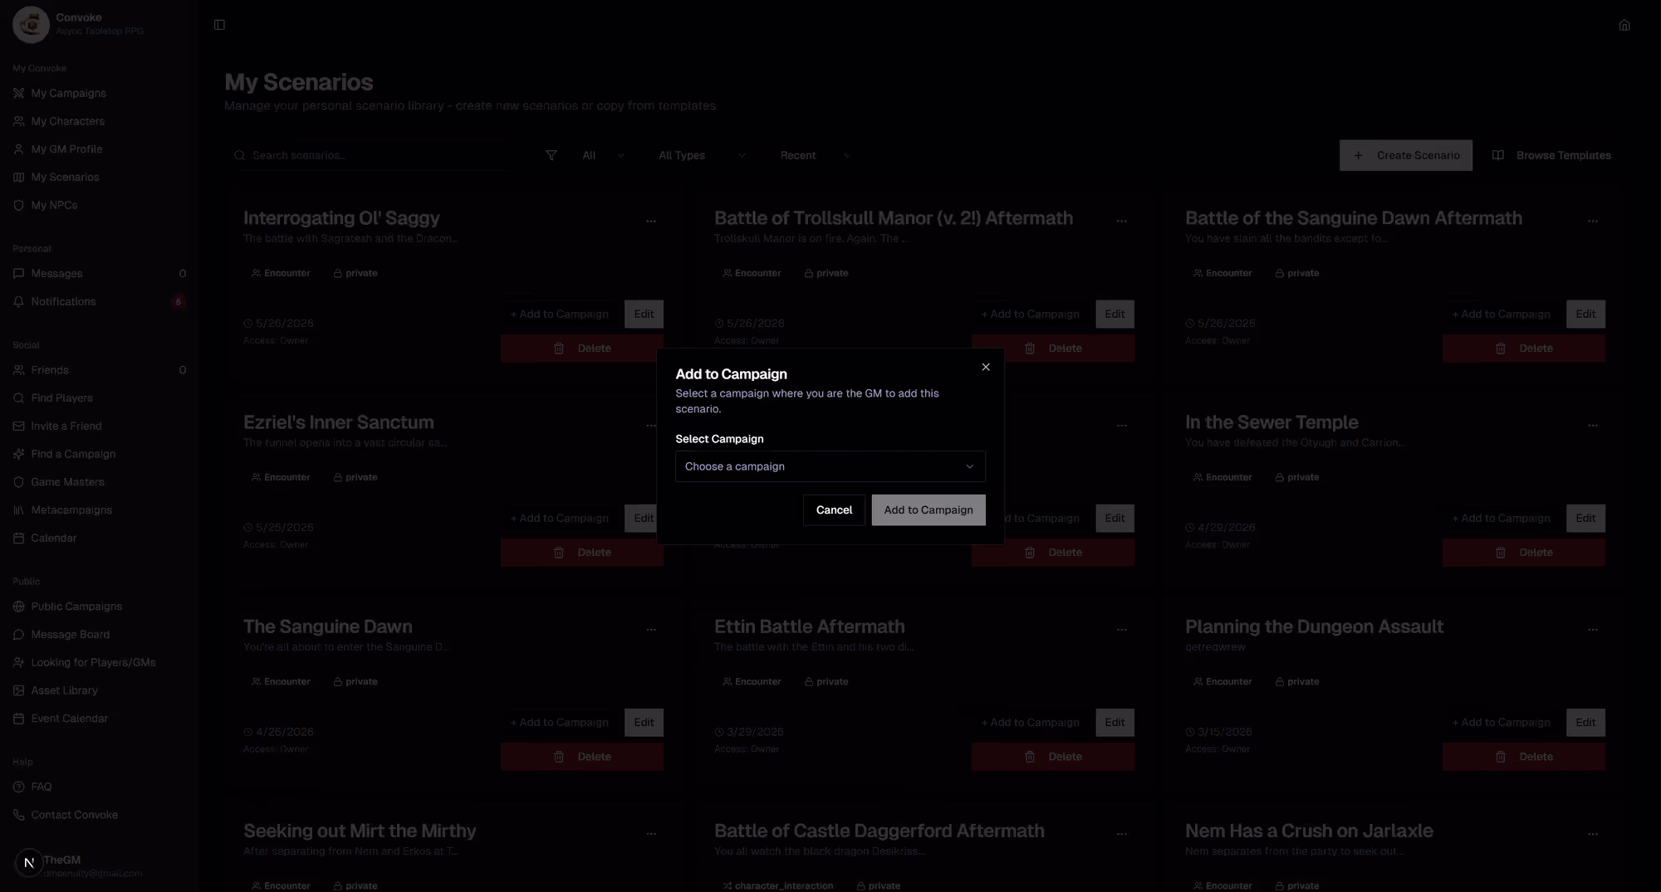Open the Choose a campaign dropdown
This screenshot has width=1661, height=892.
pos(830,466)
